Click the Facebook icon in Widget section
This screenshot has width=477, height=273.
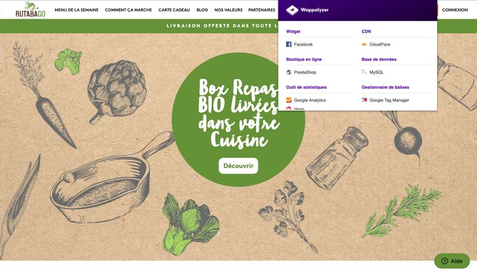pos(289,45)
